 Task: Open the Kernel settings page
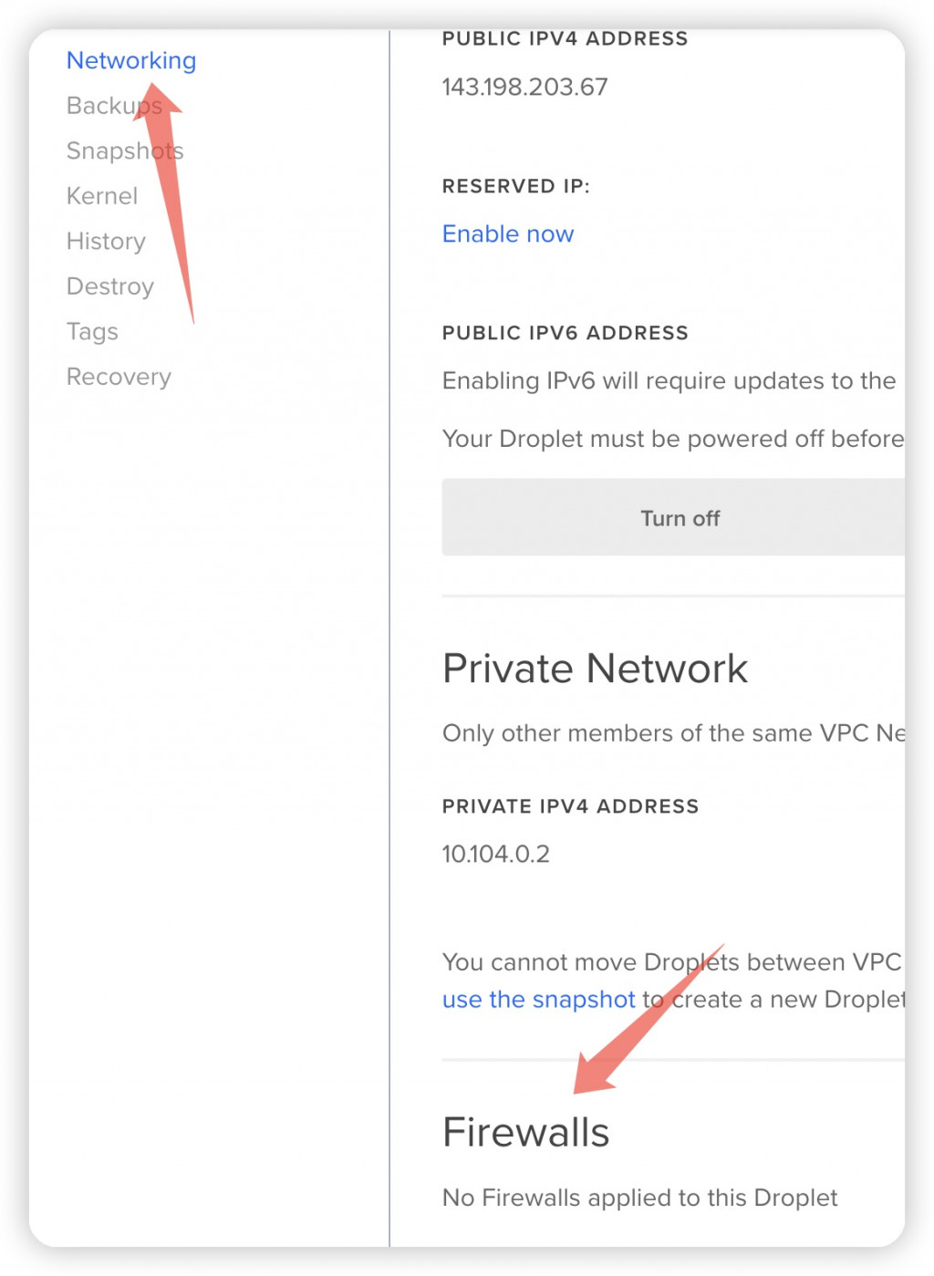tap(102, 196)
